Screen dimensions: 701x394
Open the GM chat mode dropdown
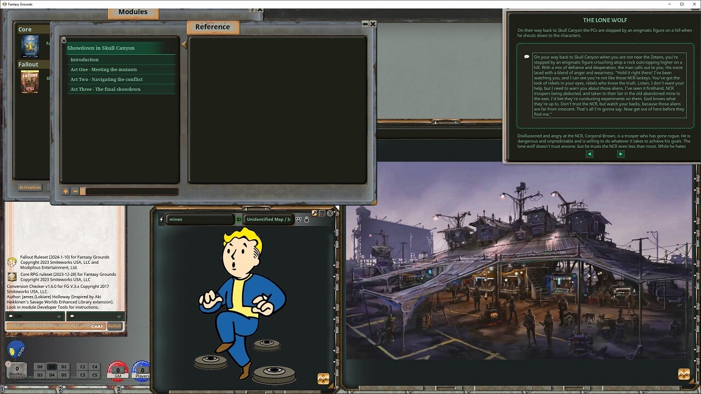coord(59,316)
